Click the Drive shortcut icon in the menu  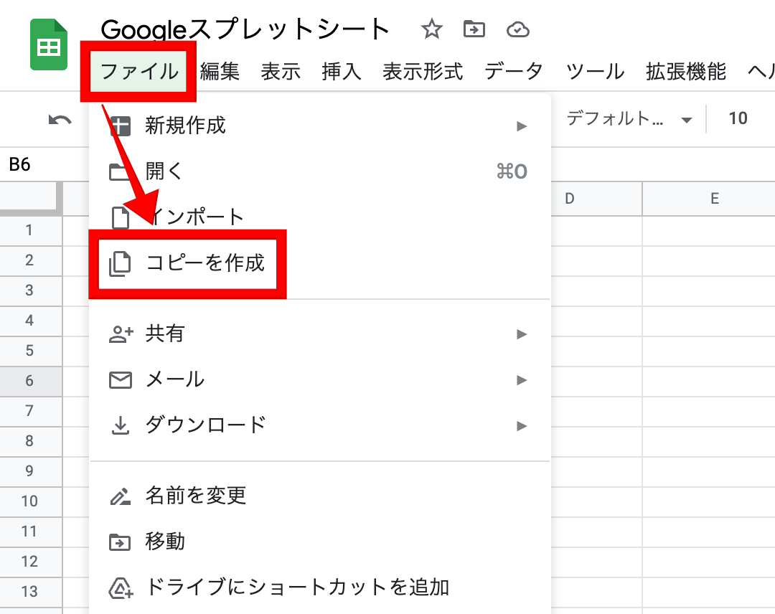coord(121,588)
